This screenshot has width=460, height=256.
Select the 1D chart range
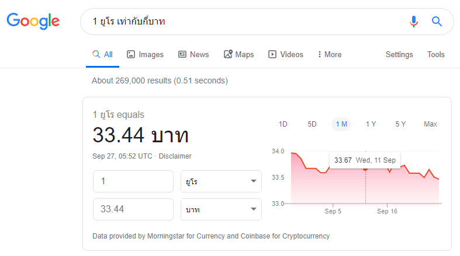pos(283,124)
